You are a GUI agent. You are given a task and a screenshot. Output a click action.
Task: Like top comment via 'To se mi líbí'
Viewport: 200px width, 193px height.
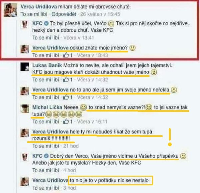[x=34, y=14]
